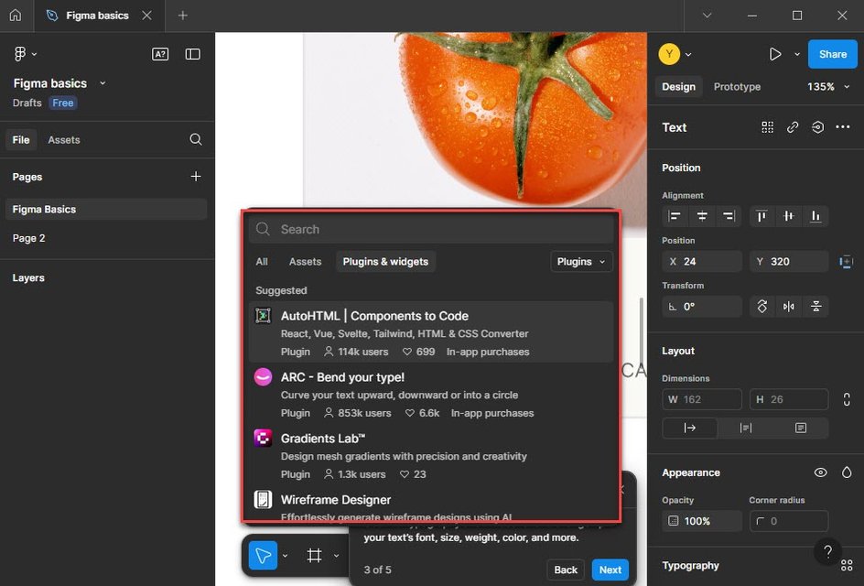The height and width of the screenshot is (586, 864).
Task: Close the Figma basics tab
Action: 146,16
